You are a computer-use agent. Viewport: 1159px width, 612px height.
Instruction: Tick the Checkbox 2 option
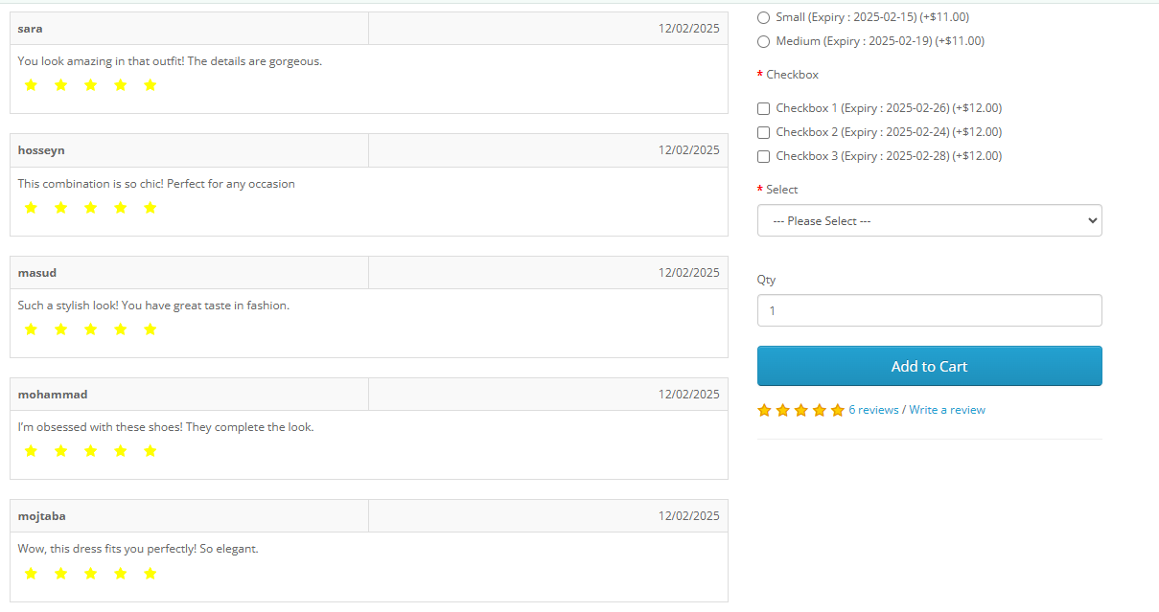tap(764, 132)
